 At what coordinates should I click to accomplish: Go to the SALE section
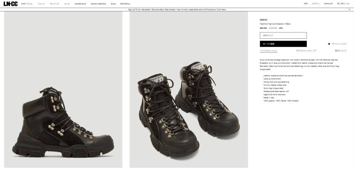click(113, 4)
